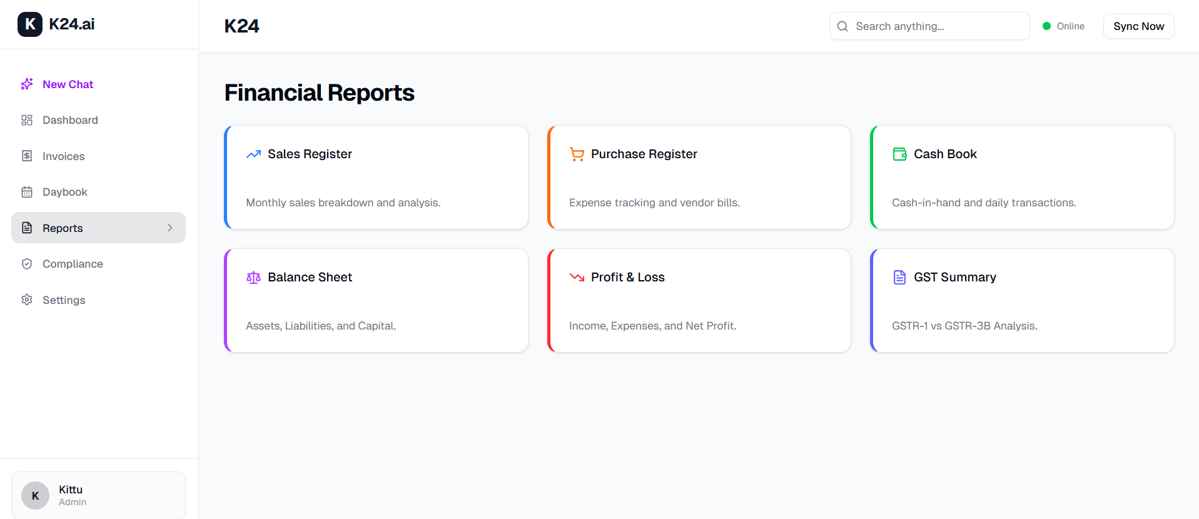This screenshot has width=1199, height=519.
Task: Click the Compliance shield icon
Action: (x=27, y=264)
